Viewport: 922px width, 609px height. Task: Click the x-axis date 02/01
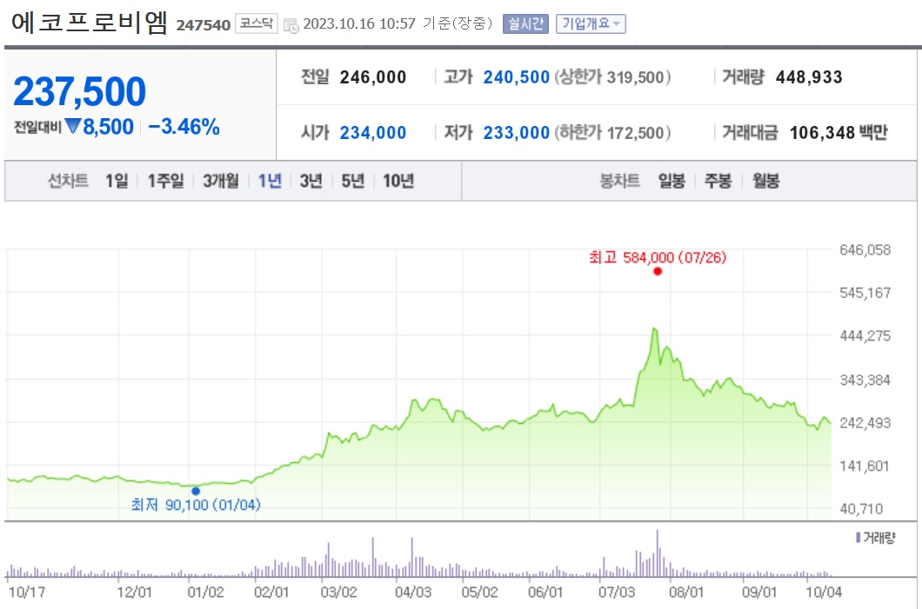coord(271,592)
